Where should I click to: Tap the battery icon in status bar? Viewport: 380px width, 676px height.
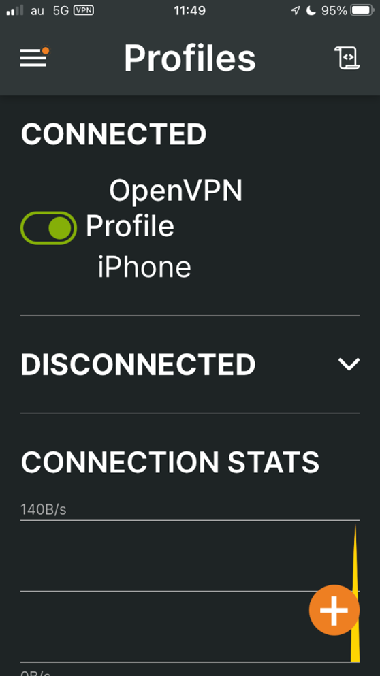363,10
